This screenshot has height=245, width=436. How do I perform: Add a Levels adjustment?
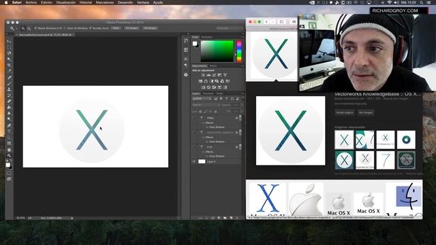(x=208, y=76)
